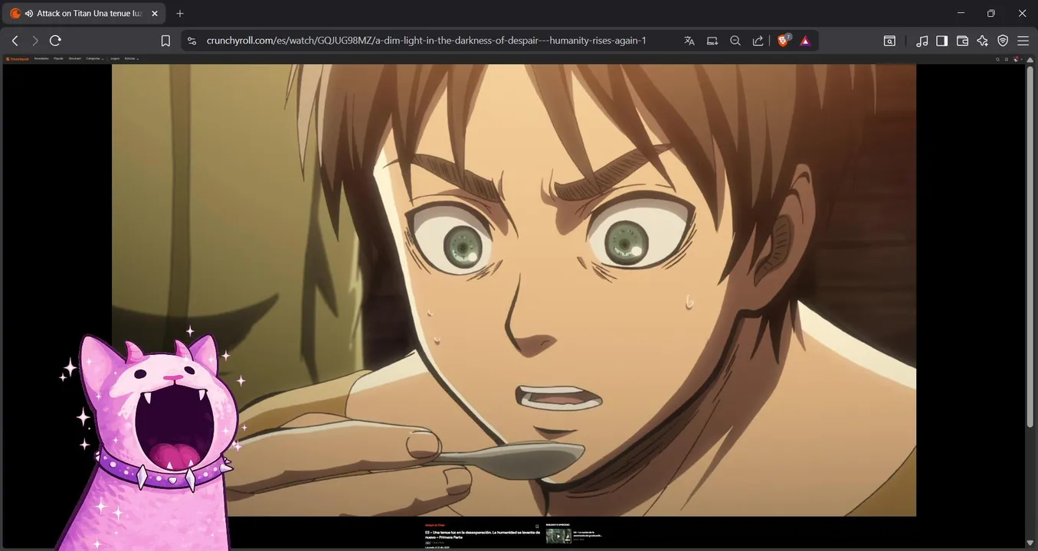Viewport: 1038px width, 551px height.
Task: Restore down the browser window
Action: pos(991,13)
